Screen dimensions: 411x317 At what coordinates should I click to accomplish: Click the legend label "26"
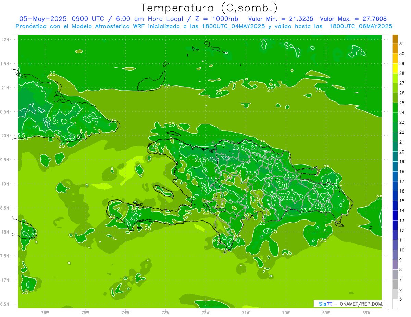click(x=402, y=93)
